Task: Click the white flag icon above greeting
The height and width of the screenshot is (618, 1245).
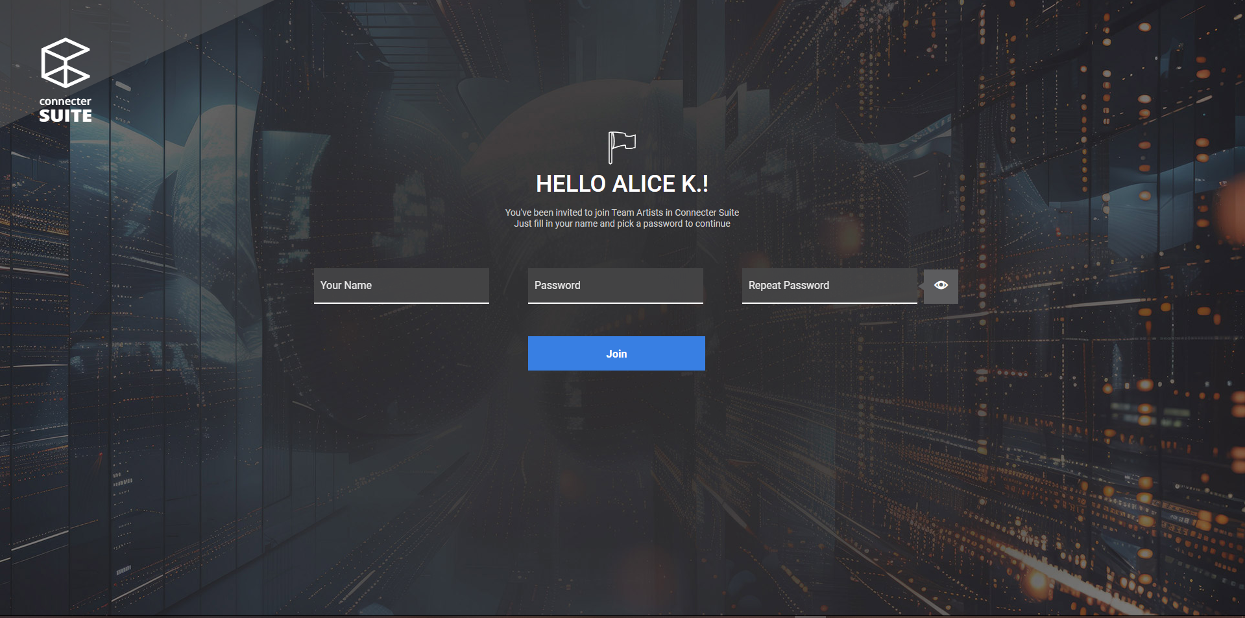Action: coord(622,147)
